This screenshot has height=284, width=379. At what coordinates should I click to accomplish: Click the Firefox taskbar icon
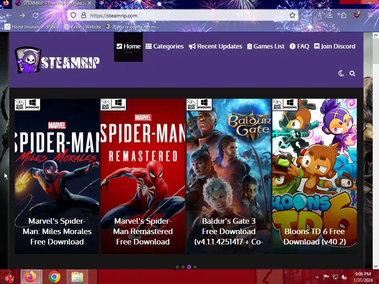(31, 277)
